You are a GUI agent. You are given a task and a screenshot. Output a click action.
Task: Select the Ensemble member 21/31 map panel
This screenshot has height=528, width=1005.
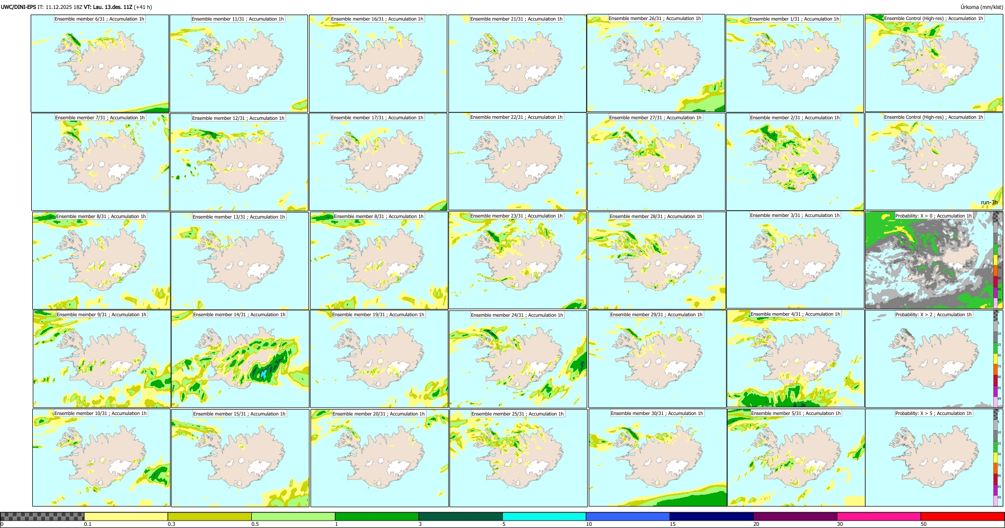pos(517,63)
